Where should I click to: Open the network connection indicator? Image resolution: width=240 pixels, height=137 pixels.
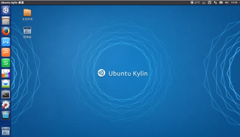[x=215, y=2]
